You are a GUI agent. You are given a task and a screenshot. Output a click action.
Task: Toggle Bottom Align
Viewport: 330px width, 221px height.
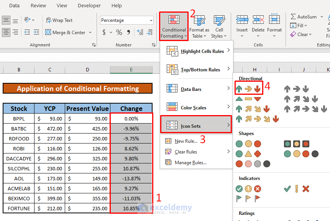(x=15, y=21)
